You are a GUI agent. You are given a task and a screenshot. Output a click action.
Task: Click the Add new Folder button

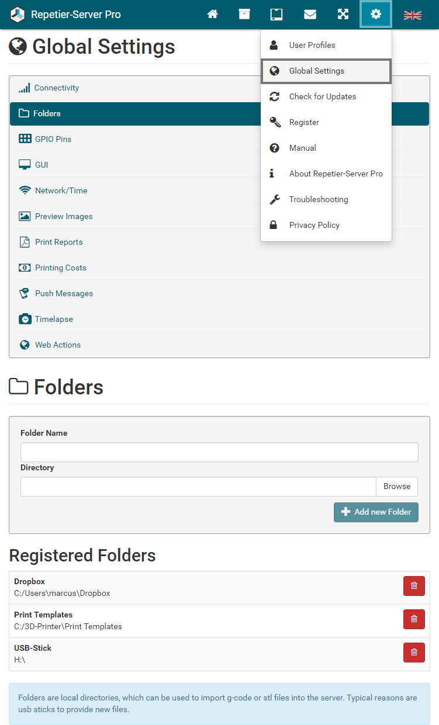coord(376,512)
